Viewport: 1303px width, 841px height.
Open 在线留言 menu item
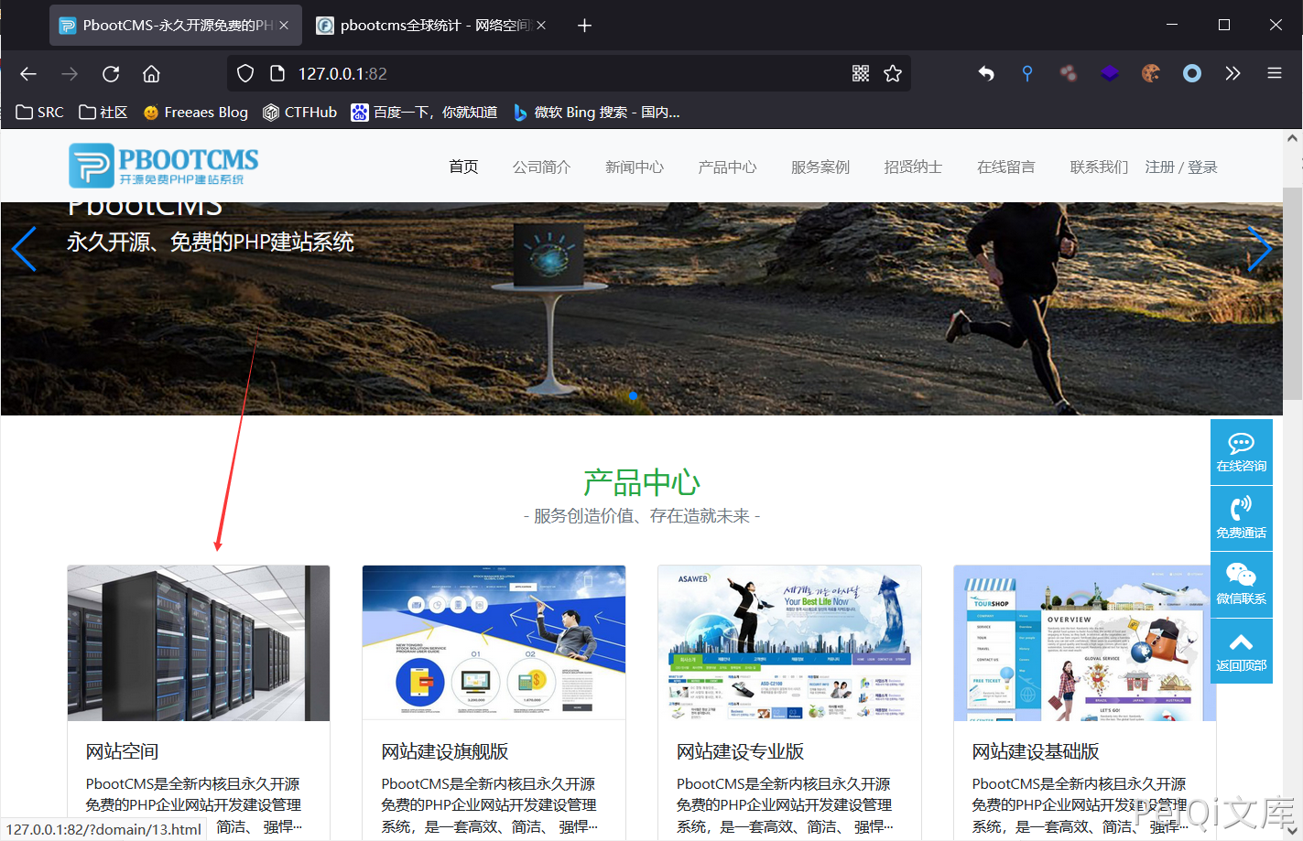(x=1006, y=167)
